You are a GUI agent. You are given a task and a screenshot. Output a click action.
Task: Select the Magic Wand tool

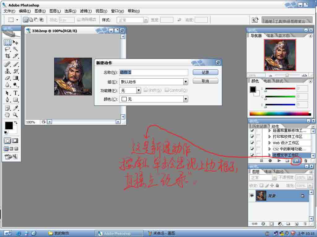[x=15, y=49]
